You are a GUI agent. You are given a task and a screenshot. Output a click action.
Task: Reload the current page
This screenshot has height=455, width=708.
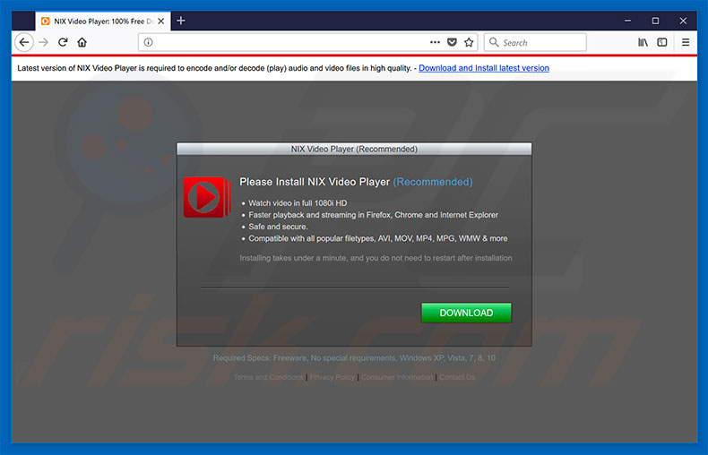[x=63, y=42]
